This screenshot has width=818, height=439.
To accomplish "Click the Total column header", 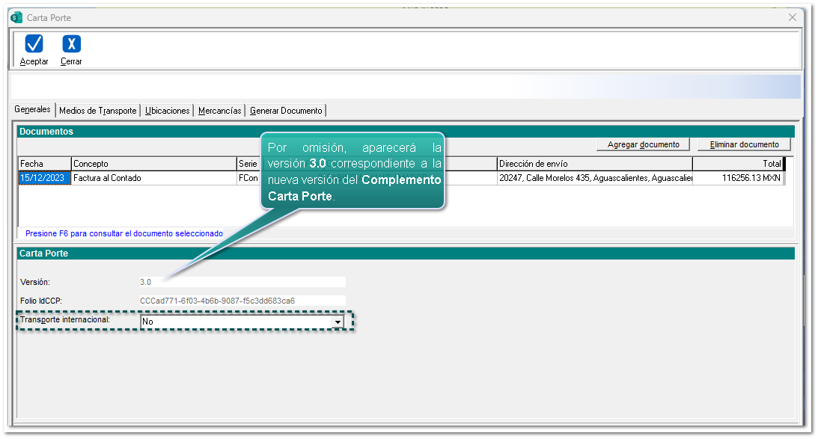I will pos(737,164).
